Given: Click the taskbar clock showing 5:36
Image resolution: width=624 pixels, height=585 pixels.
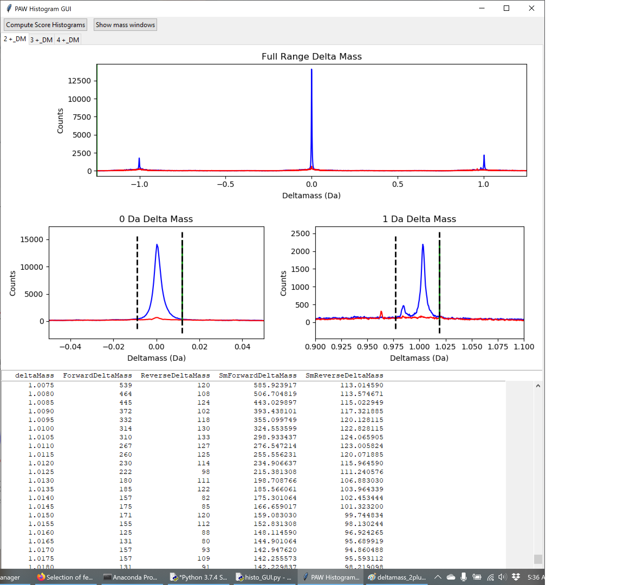Looking at the screenshot, I should click(x=535, y=577).
